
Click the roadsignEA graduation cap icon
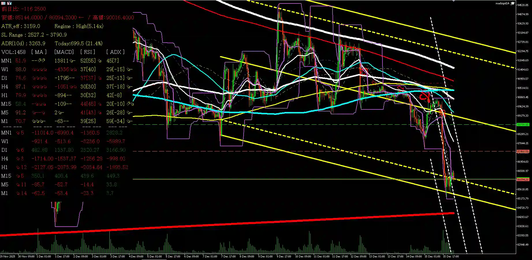pyautogui.click(x=513, y=3)
